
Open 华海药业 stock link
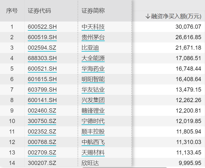click(x=93, y=69)
